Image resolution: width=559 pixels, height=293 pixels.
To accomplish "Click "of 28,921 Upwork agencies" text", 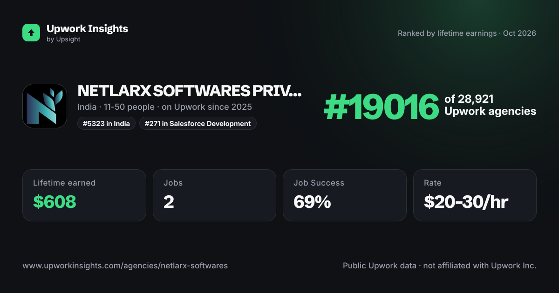I will coord(490,105).
